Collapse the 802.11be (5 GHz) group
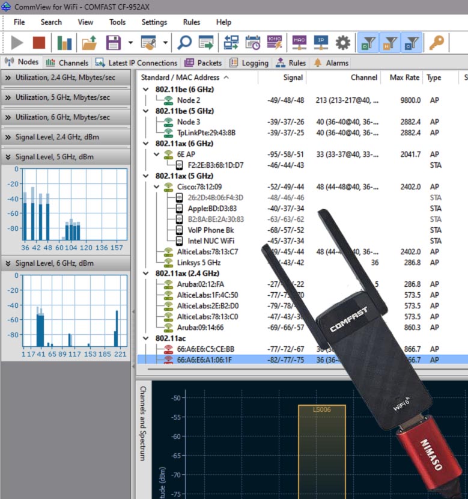 point(145,111)
